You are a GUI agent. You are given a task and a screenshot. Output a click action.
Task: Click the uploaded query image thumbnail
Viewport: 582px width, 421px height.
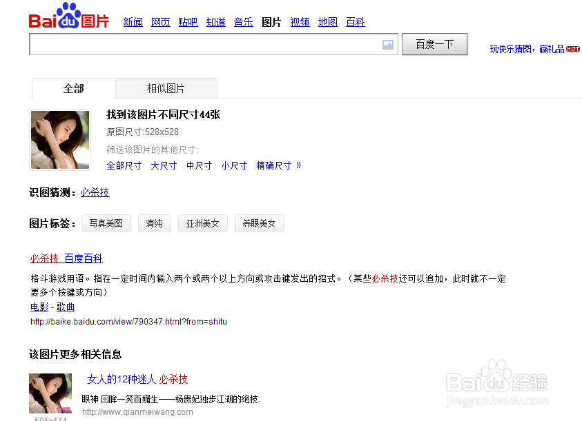59,138
